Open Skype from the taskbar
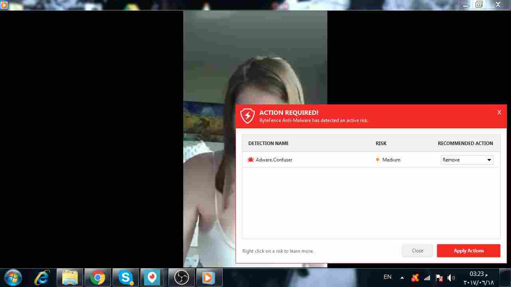This screenshot has height=287, width=511. point(125,277)
